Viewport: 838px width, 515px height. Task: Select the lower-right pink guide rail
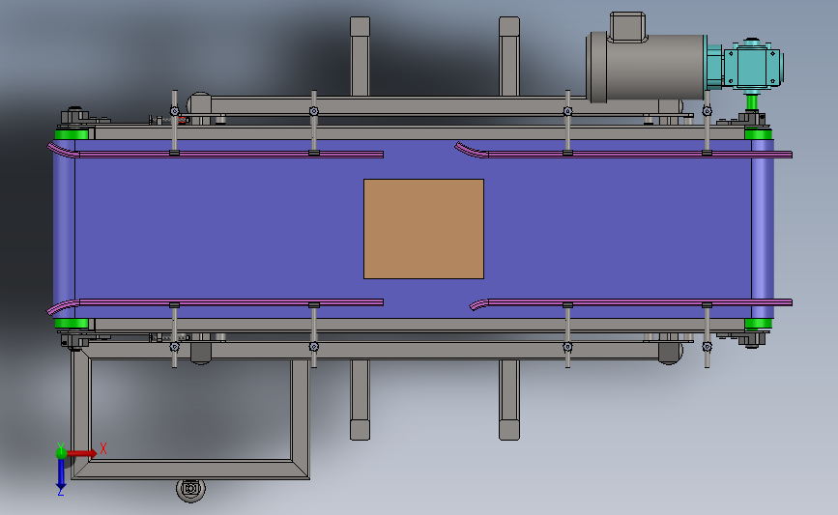[x=630, y=302]
